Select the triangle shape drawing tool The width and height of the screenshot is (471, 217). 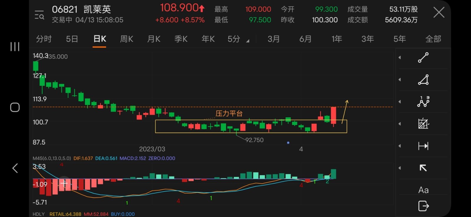[423, 80]
